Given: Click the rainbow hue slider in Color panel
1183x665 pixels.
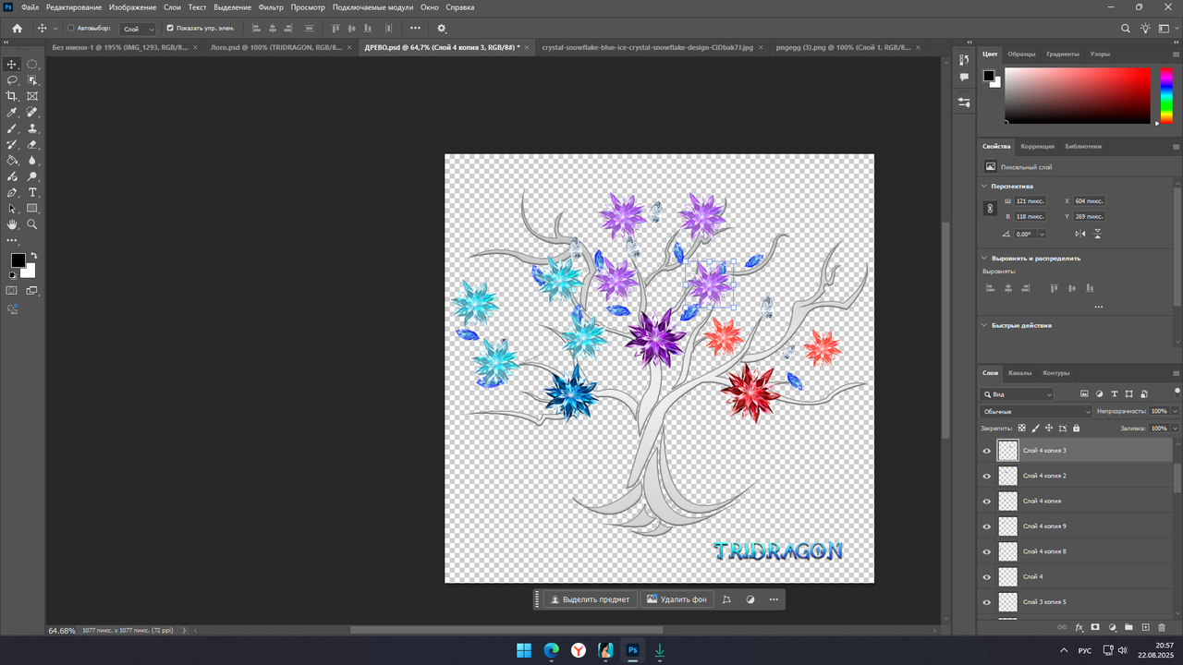Looking at the screenshot, I should click(1165, 94).
